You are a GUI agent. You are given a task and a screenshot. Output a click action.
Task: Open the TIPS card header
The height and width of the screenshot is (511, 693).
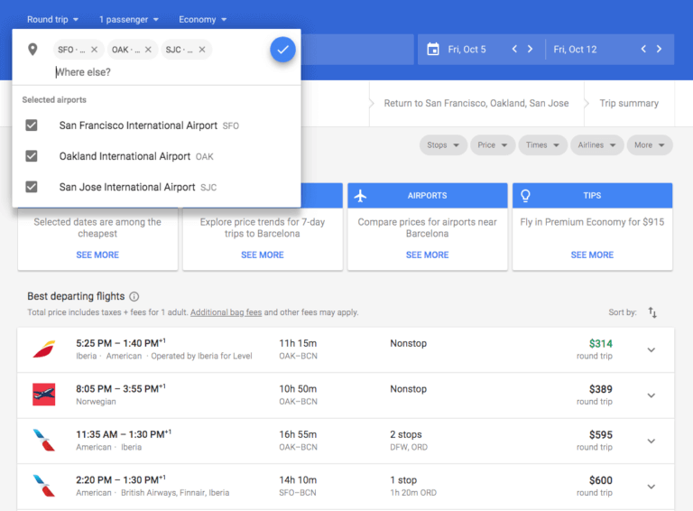(592, 195)
